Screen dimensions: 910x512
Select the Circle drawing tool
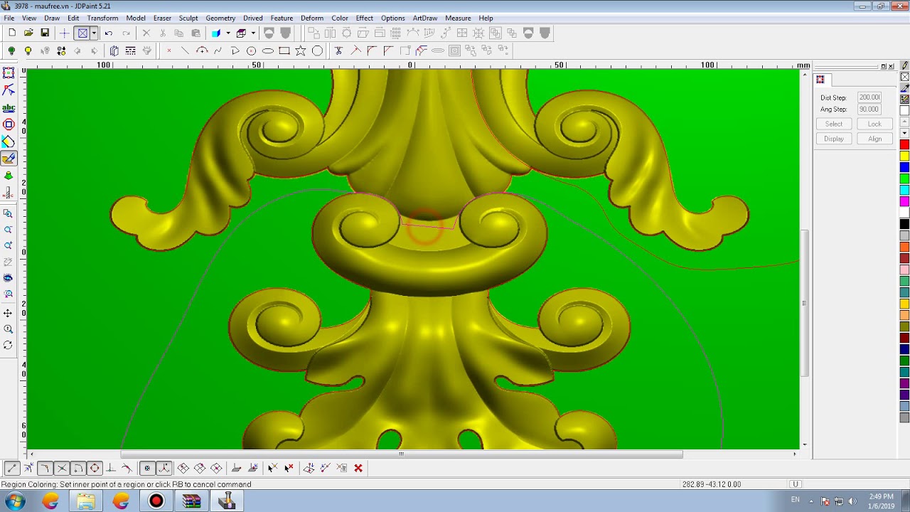point(251,50)
